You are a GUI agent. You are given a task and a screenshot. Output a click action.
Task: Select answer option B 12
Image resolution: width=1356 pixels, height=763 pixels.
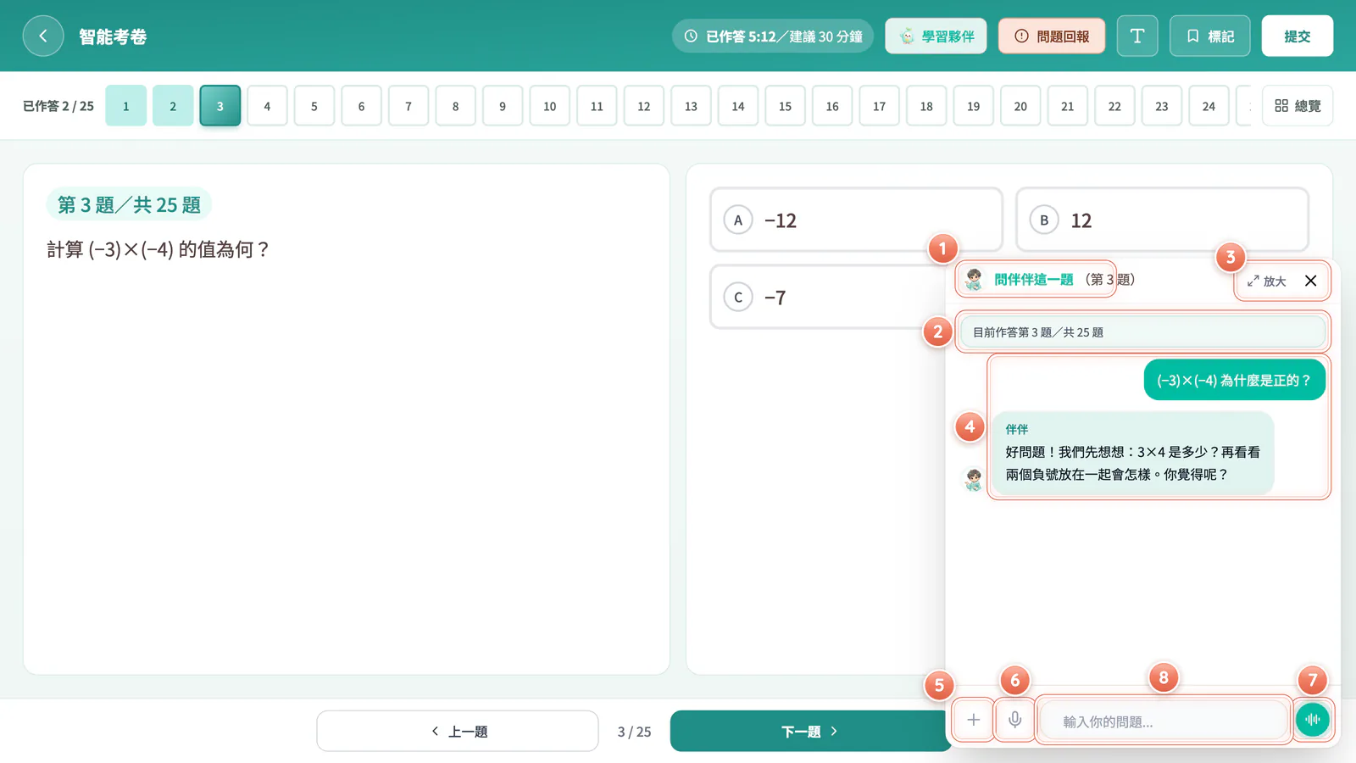(1162, 220)
